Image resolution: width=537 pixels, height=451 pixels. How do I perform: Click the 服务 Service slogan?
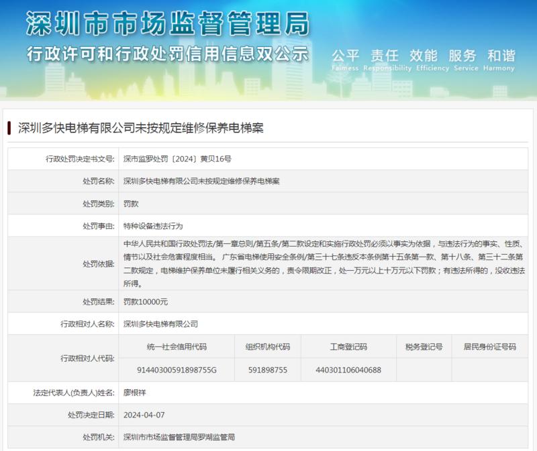point(466,60)
